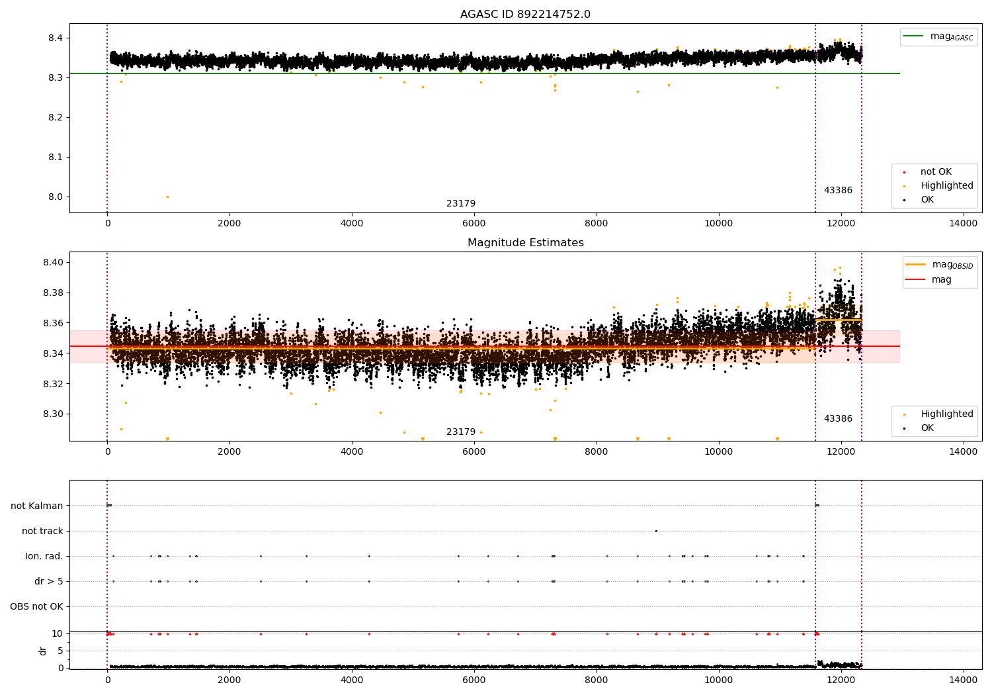Click '23179' label in Magnitude Estimates plot
992x695 pixels.
click(x=461, y=432)
